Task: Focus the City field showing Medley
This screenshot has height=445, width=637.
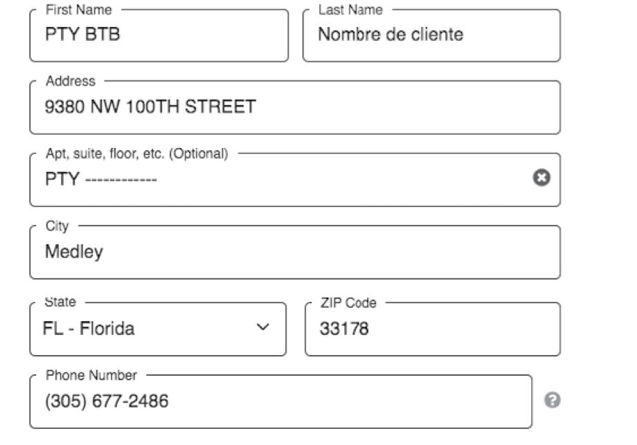Action: (295, 252)
